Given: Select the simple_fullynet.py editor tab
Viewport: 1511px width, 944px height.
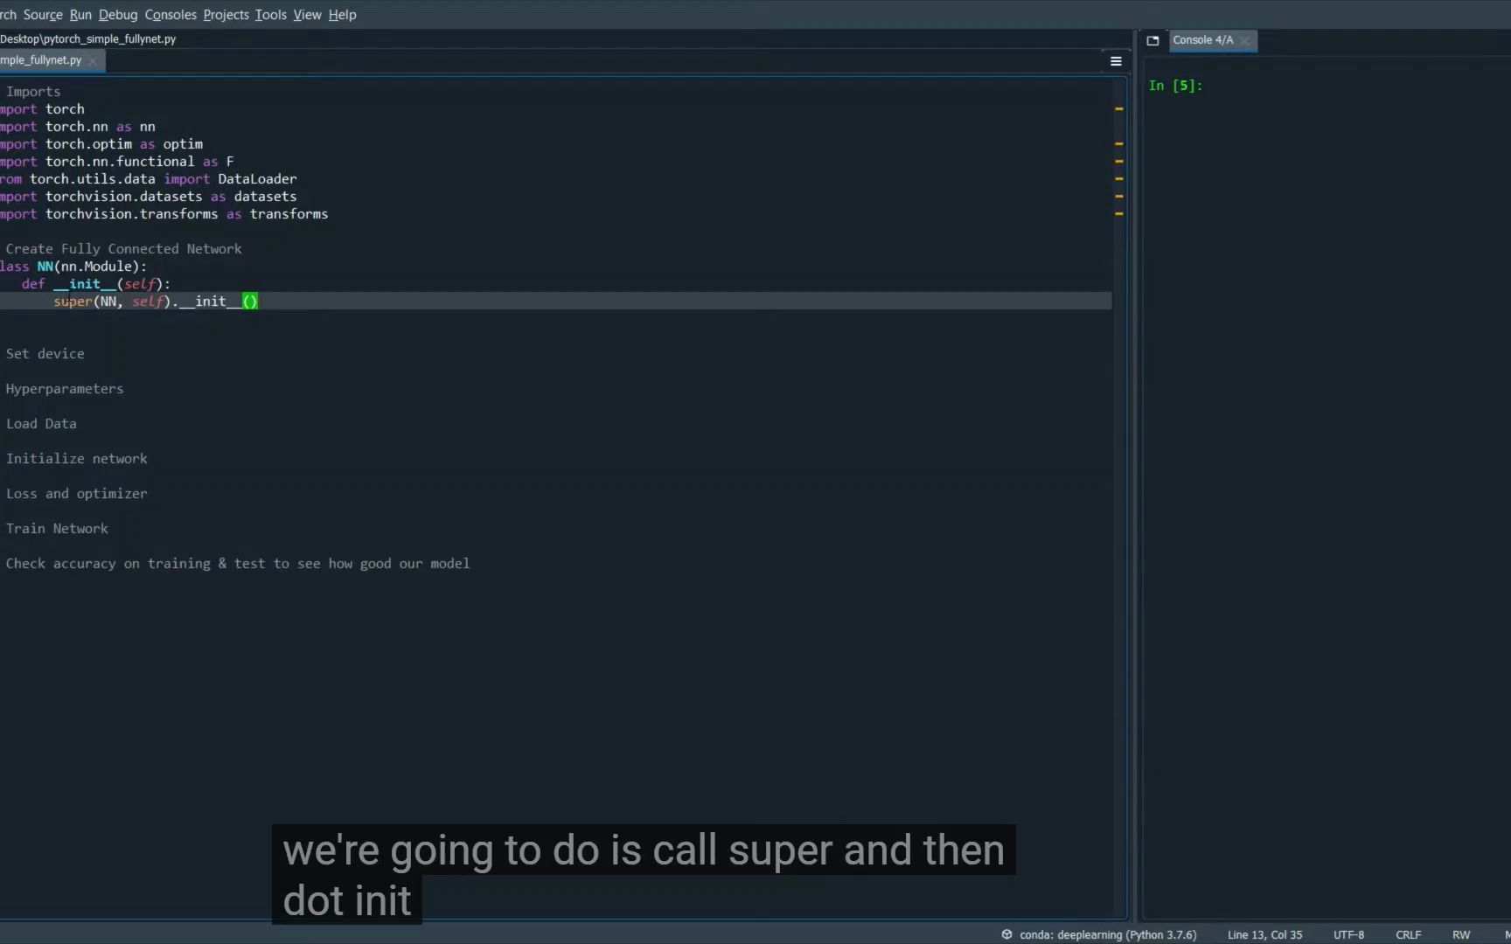Looking at the screenshot, I should [x=41, y=60].
